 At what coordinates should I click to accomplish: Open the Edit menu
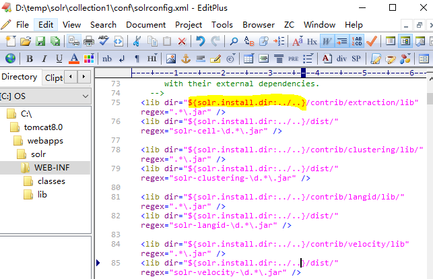46,25
